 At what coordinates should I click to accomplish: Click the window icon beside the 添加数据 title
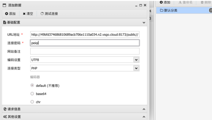click(x=5, y=5)
